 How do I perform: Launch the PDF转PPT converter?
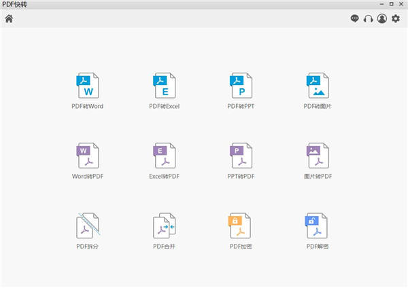click(x=241, y=86)
